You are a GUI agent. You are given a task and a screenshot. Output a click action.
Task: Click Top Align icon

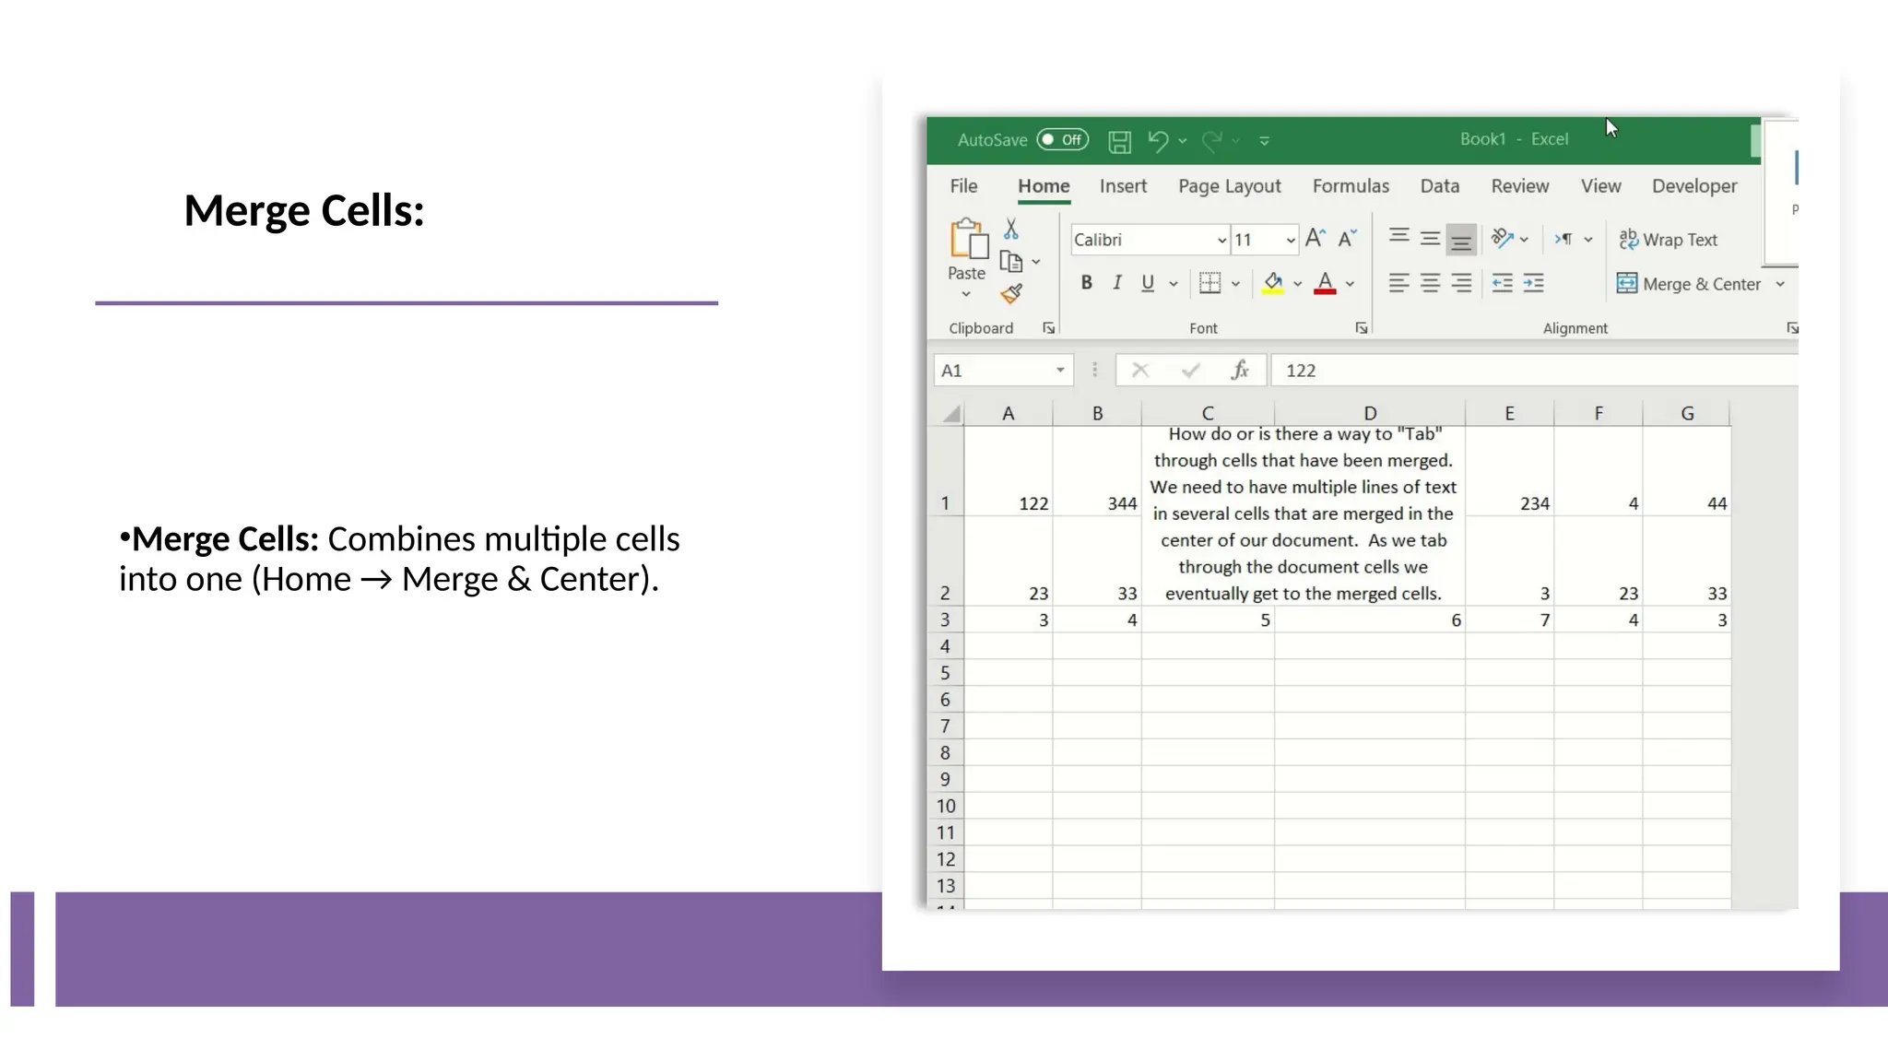pyautogui.click(x=1399, y=238)
